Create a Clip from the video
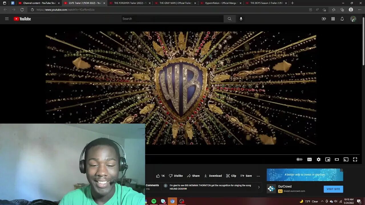This screenshot has height=205, width=365. (x=231, y=176)
